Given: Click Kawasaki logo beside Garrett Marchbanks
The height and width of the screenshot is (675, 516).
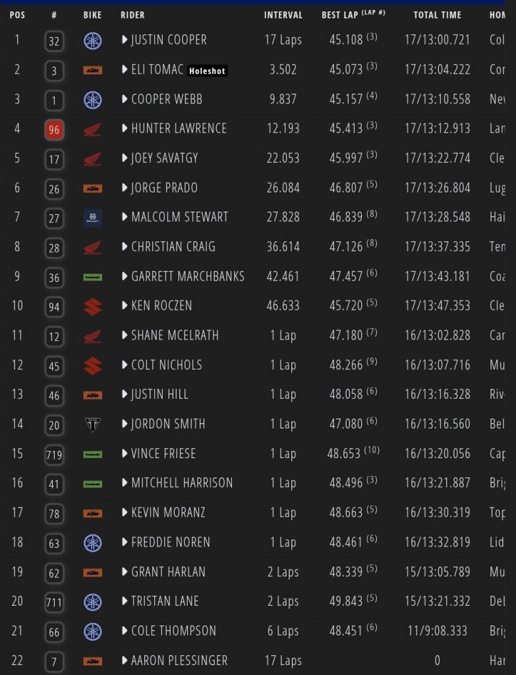Looking at the screenshot, I should coord(93,277).
